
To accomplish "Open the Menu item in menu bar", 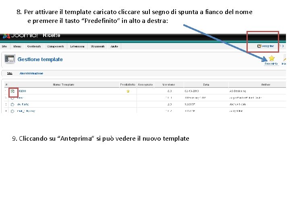I will click(x=17, y=46).
